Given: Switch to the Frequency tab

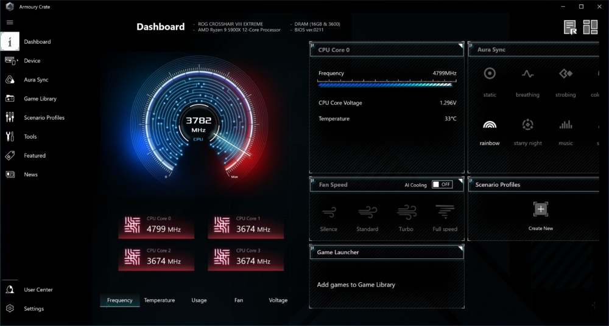Looking at the screenshot, I should click(x=119, y=300).
